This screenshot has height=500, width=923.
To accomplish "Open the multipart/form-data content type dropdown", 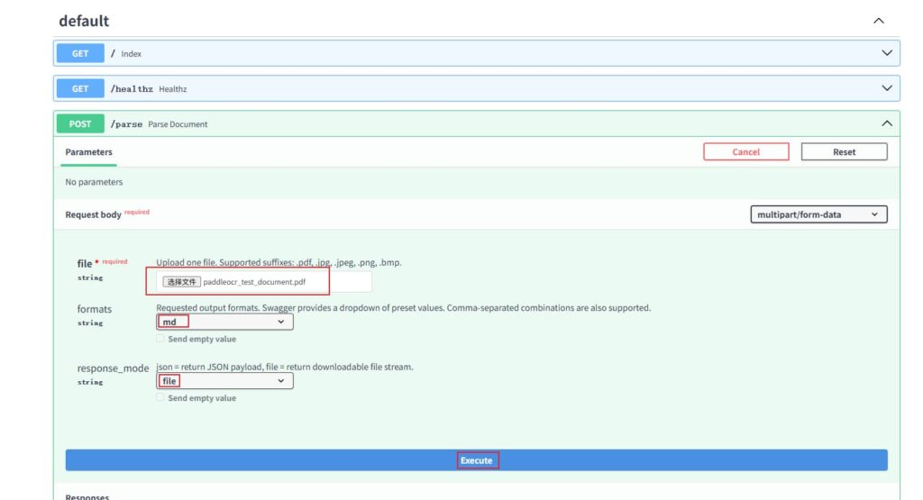I will pos(818,214).
